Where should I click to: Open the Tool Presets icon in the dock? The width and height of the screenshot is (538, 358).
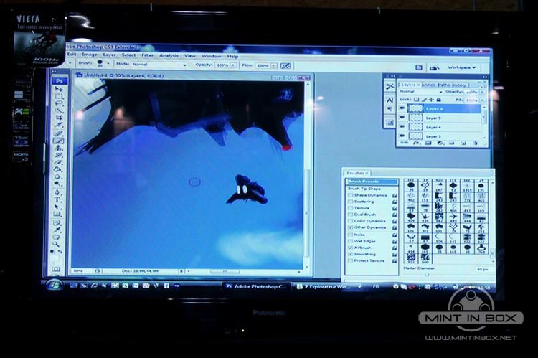(x=390, y=86)
